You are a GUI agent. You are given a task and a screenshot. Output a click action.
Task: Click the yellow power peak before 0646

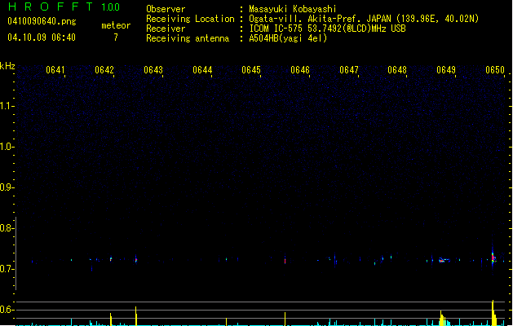coord(285,319)
